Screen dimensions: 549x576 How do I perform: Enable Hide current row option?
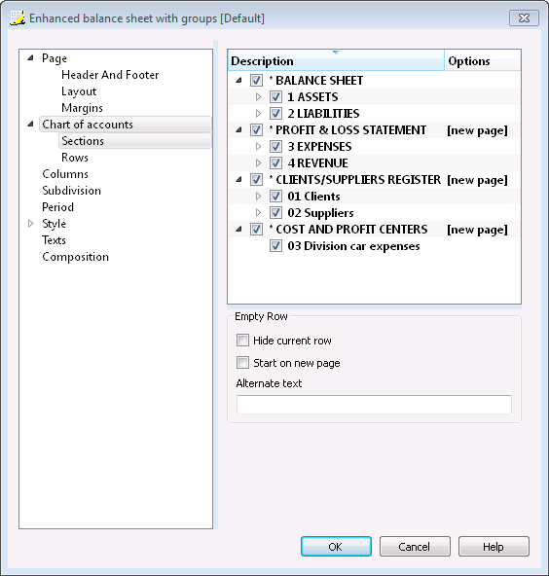(242, 341)
